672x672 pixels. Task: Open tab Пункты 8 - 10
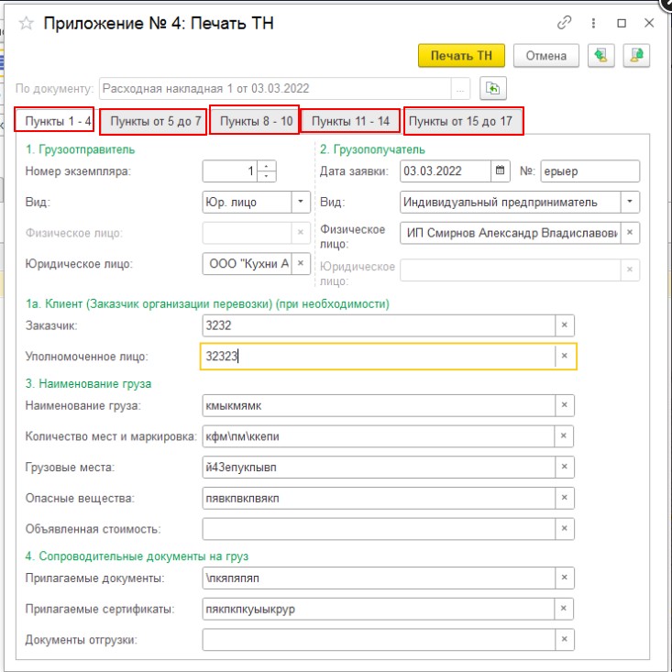(x=255, y=120)
